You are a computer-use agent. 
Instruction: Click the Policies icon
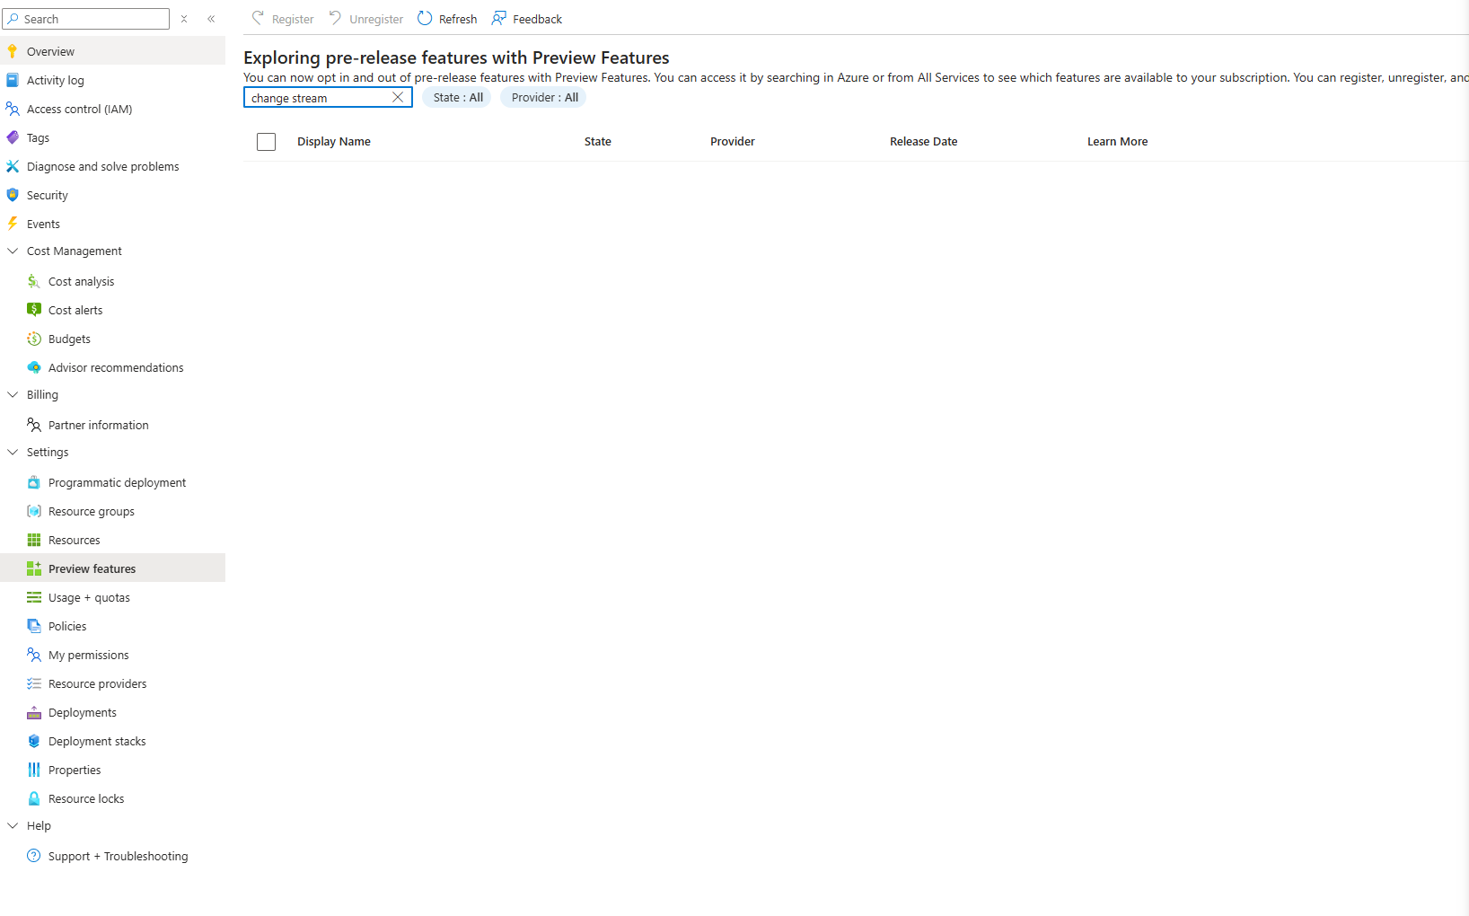tap(34, 626)
